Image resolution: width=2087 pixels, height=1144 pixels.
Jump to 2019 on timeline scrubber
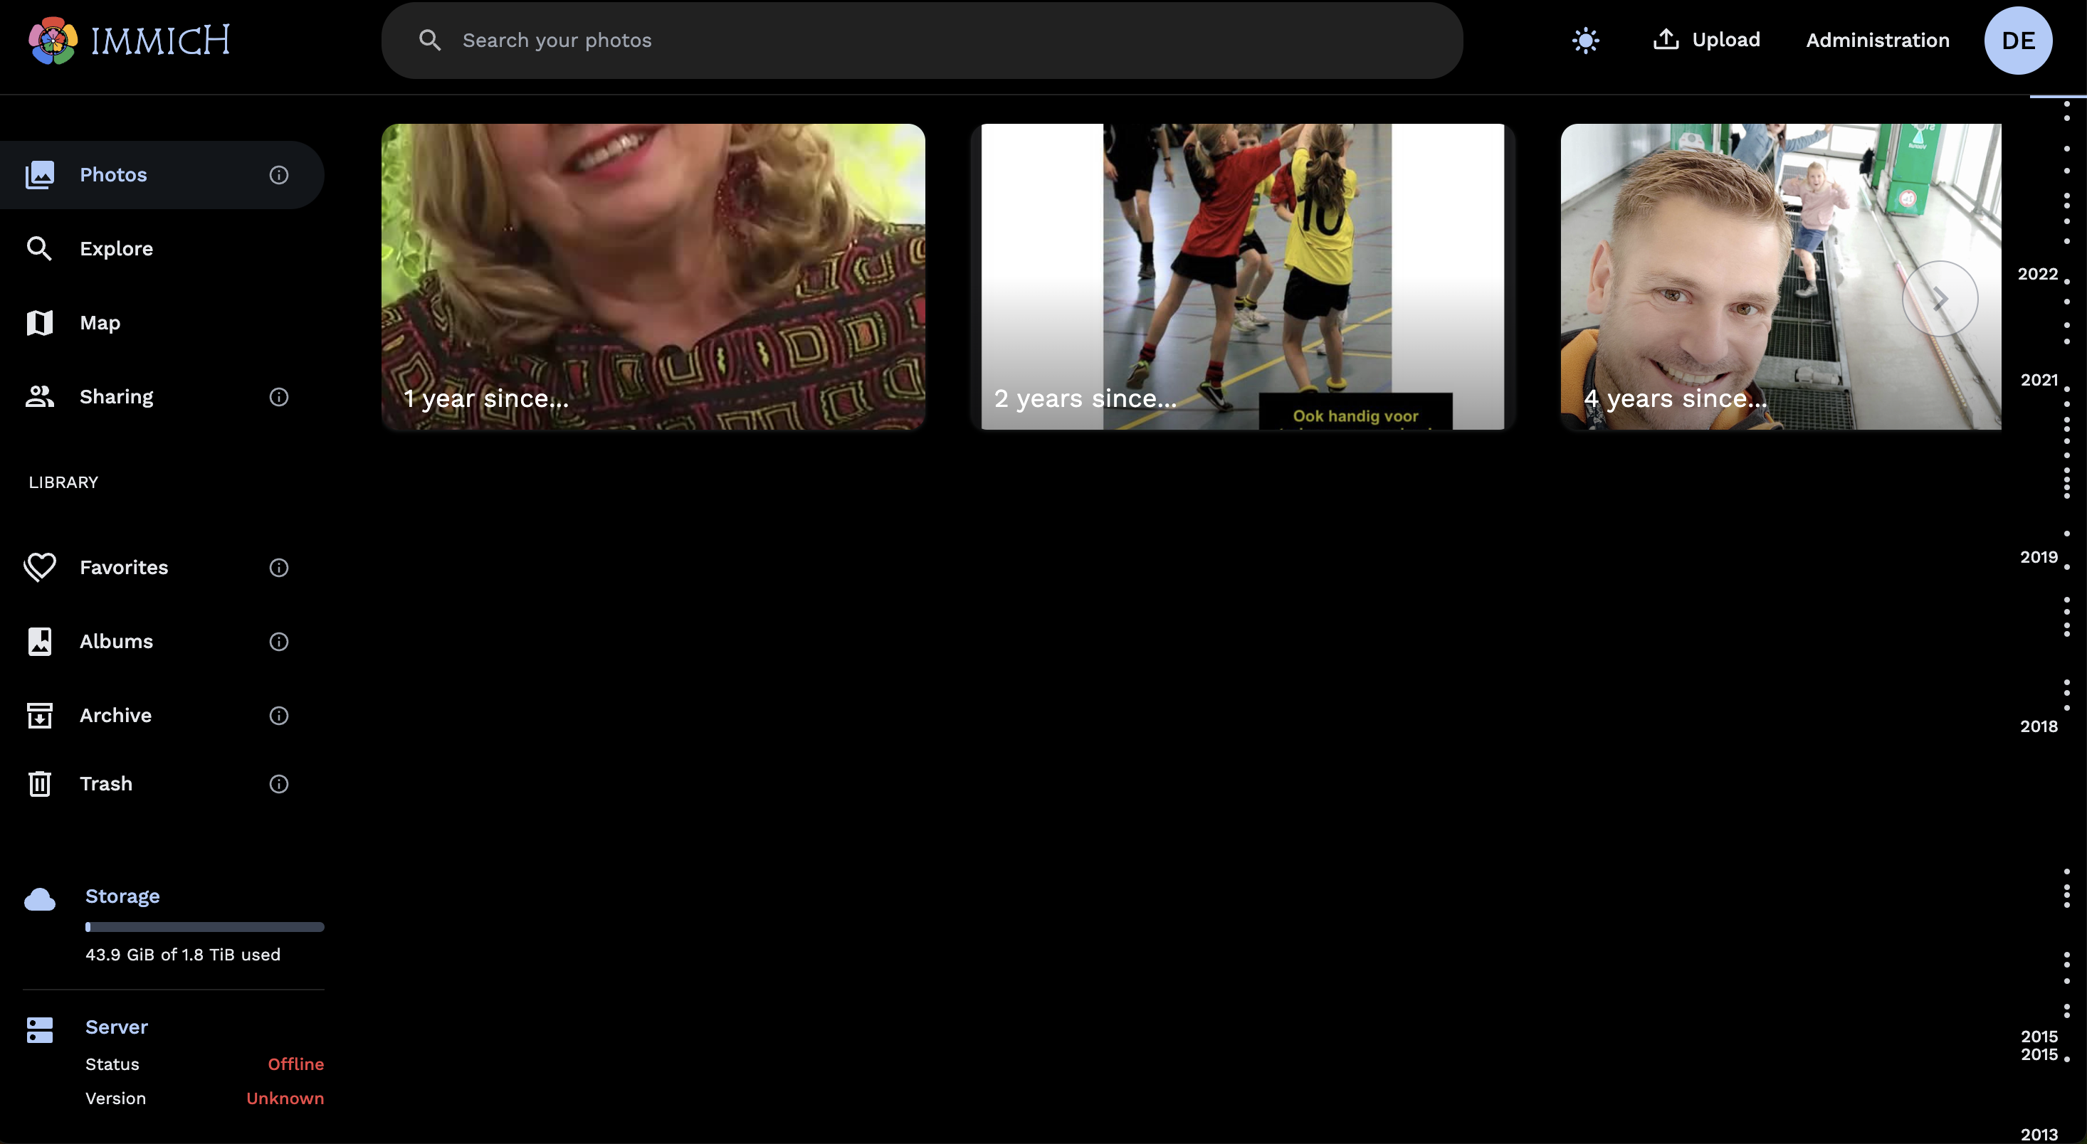pos(2039,557)
